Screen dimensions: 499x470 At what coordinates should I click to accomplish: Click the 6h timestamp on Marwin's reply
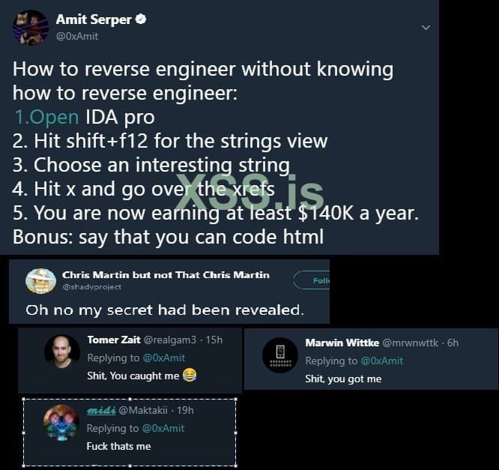pyautogui.click(x=452, y=343)
